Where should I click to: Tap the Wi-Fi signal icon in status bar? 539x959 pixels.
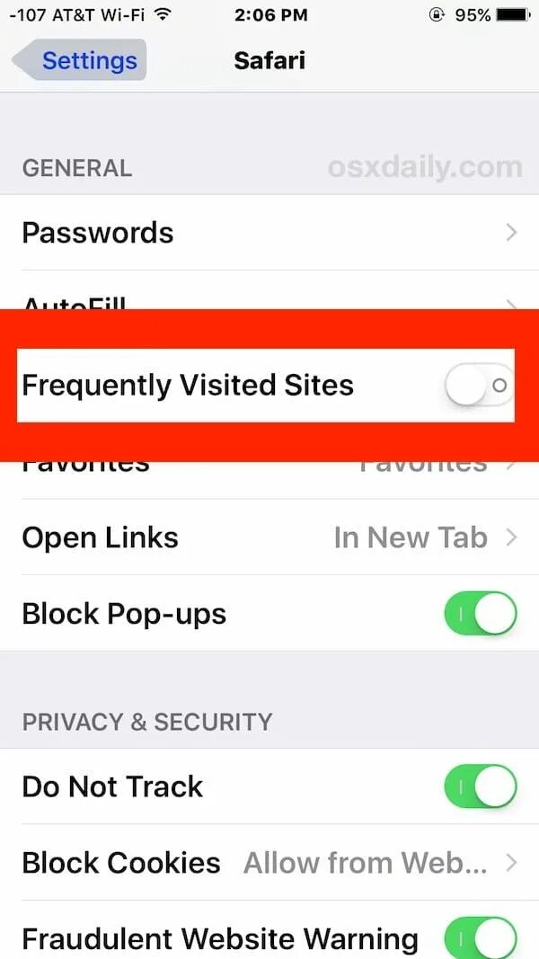162,14
